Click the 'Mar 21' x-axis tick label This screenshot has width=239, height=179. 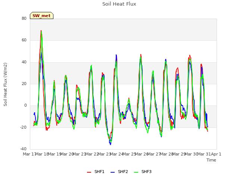tap(79, 154)
